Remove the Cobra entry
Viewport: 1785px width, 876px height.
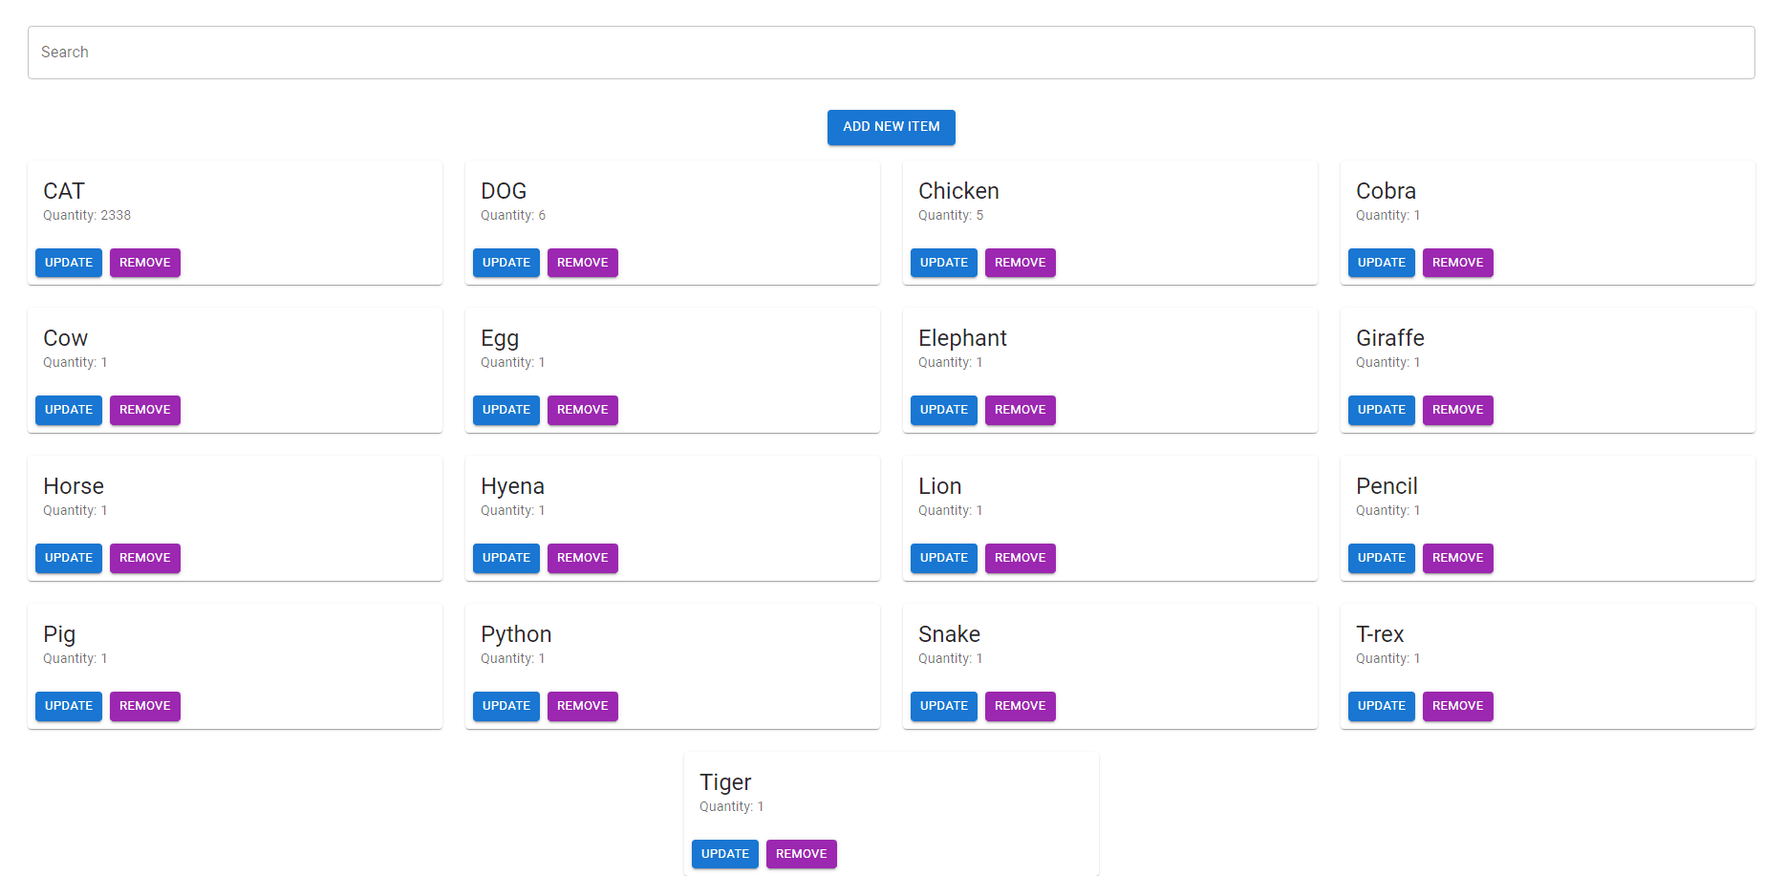(1457, 263)
